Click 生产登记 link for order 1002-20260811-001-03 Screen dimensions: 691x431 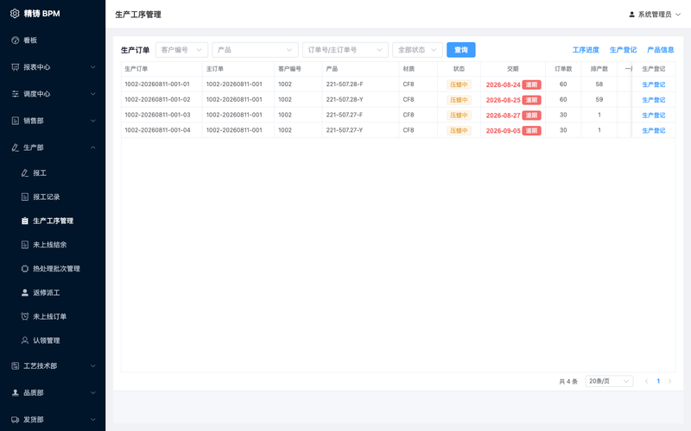coord(654,116)
